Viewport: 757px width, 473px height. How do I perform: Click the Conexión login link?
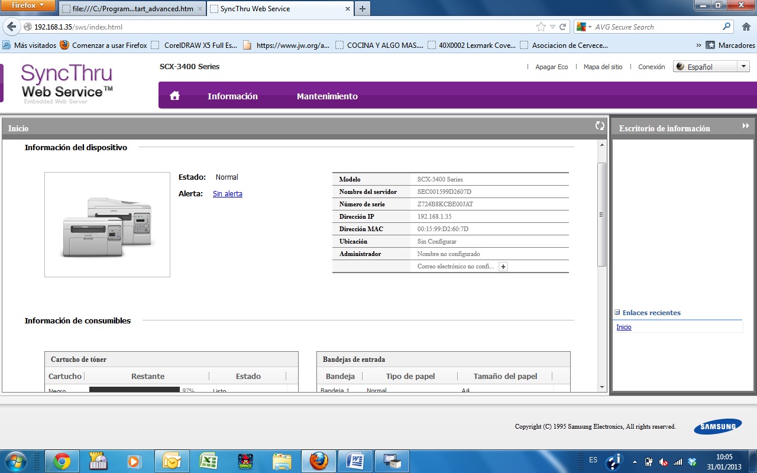[651, 67]
